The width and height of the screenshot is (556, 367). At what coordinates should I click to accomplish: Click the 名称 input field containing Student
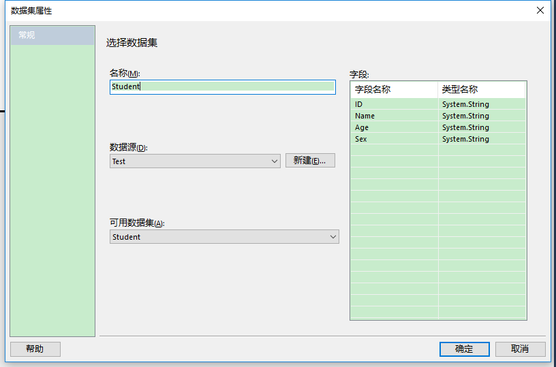[x=223, y=86]
